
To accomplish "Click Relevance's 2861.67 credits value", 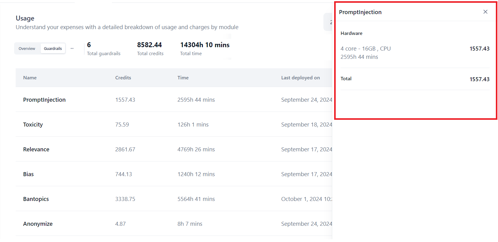I will (125, 149).
